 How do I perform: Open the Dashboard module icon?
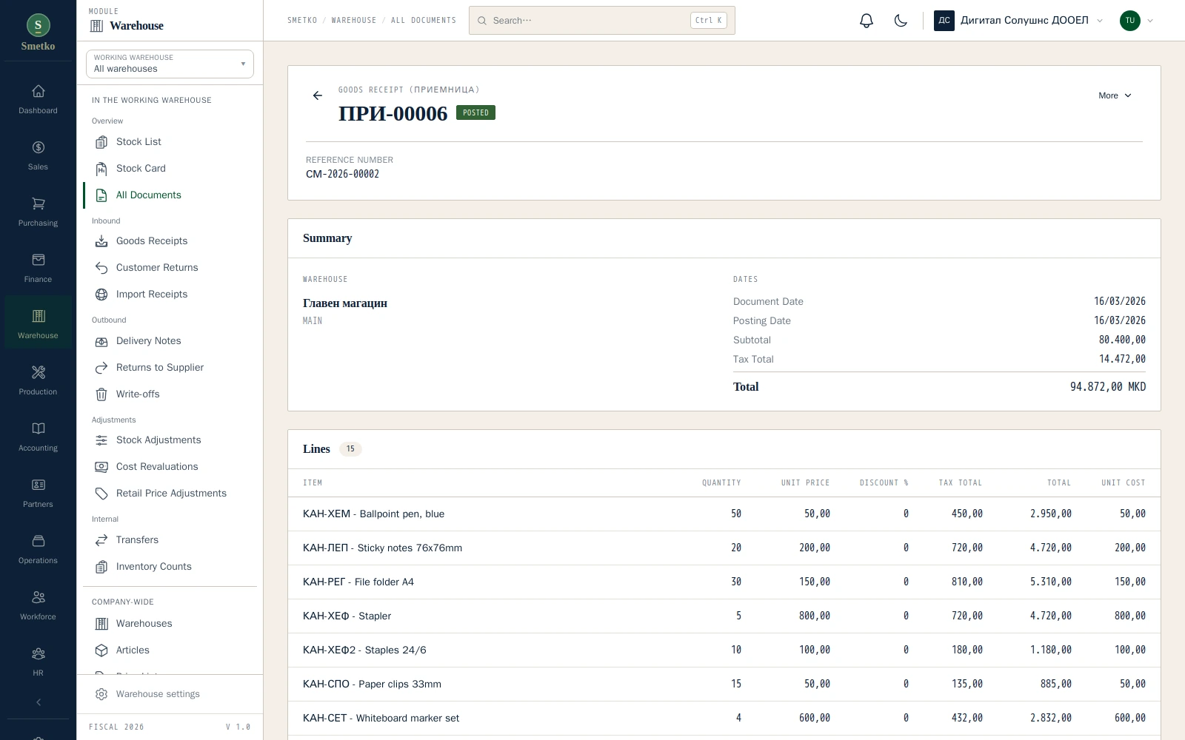pyautogui.click(x=38, y=99)
